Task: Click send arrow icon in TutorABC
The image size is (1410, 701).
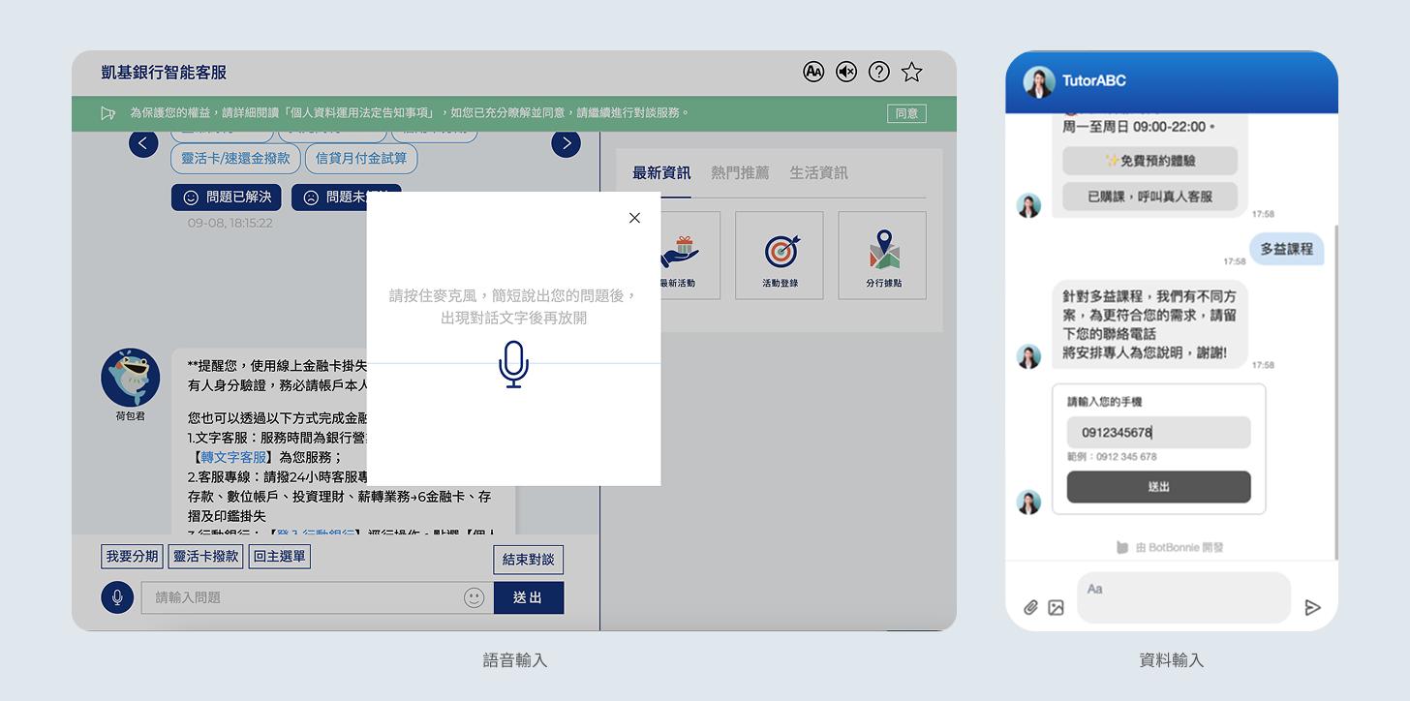Action: tap(1312, 607)
